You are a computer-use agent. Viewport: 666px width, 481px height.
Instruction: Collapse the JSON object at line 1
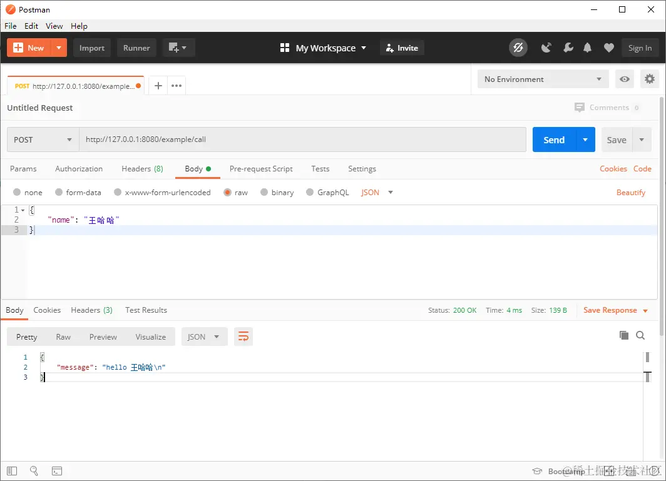tap(23, 210)
